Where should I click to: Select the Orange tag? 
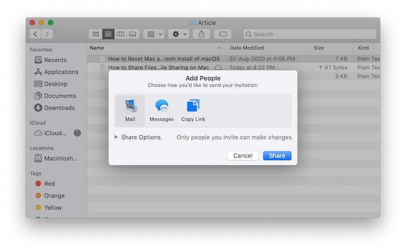pyautogui.click(x=50, y=196)
